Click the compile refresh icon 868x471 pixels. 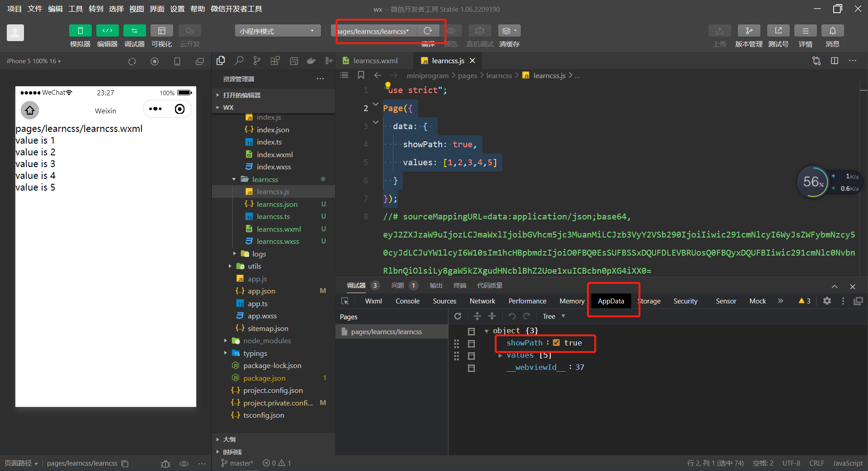tap(428, 31)
